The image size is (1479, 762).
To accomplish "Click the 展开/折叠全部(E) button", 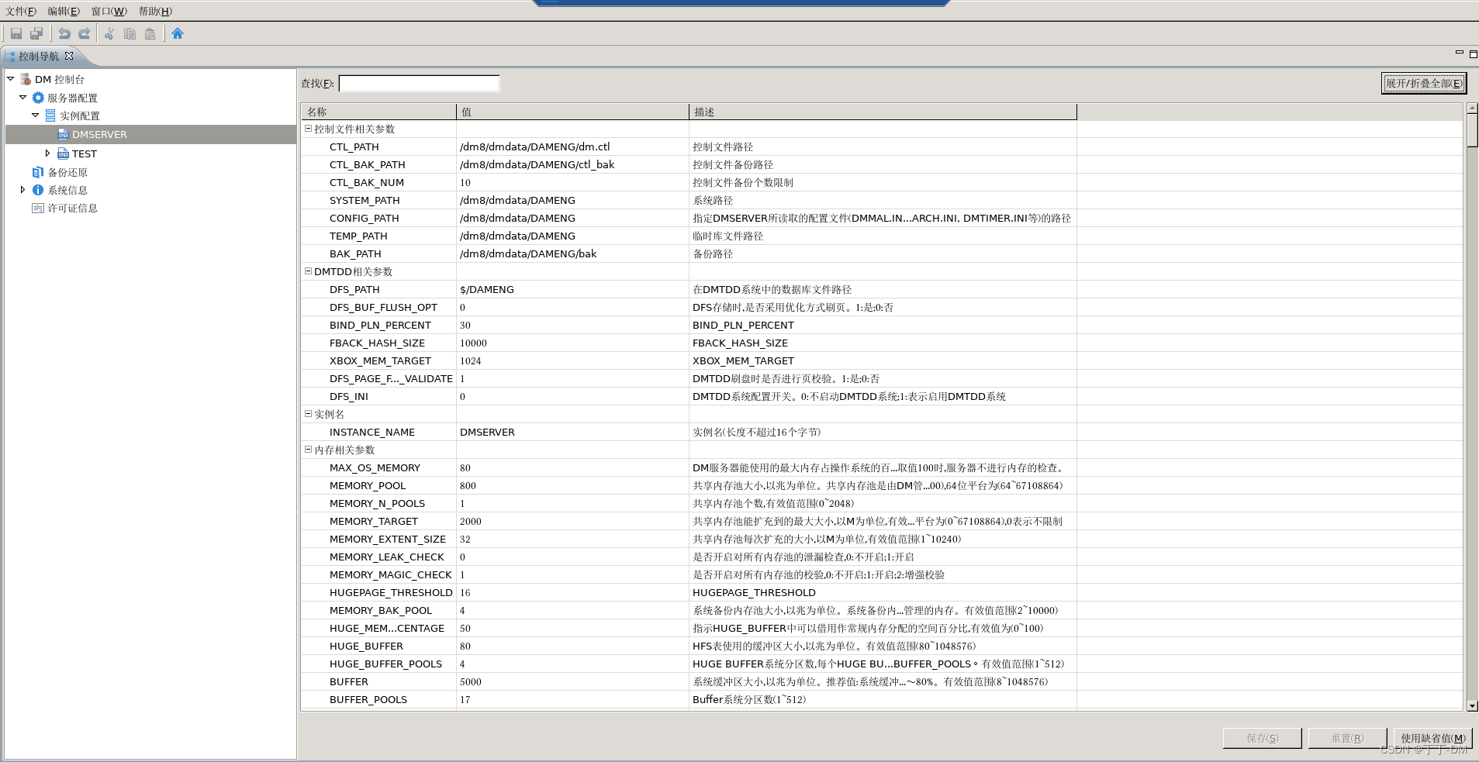I will (1422, 82).
